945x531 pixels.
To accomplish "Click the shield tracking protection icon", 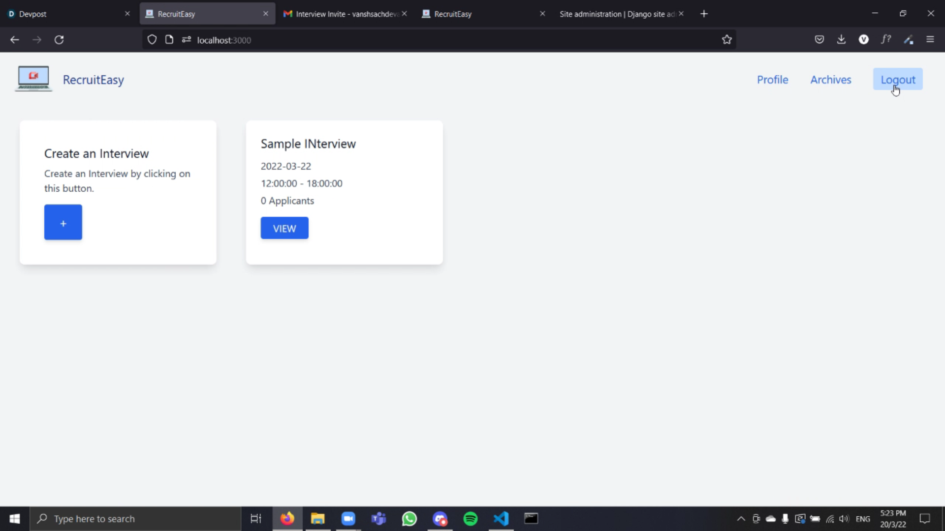I will pyautogui.click(x=152, y=40).
